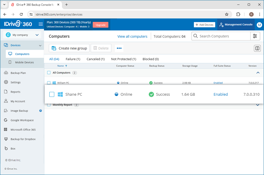Screen dimensions: 264x175
Task: Toggle the hamburger menu beside IDrive logo
Action: pos(40,24)
